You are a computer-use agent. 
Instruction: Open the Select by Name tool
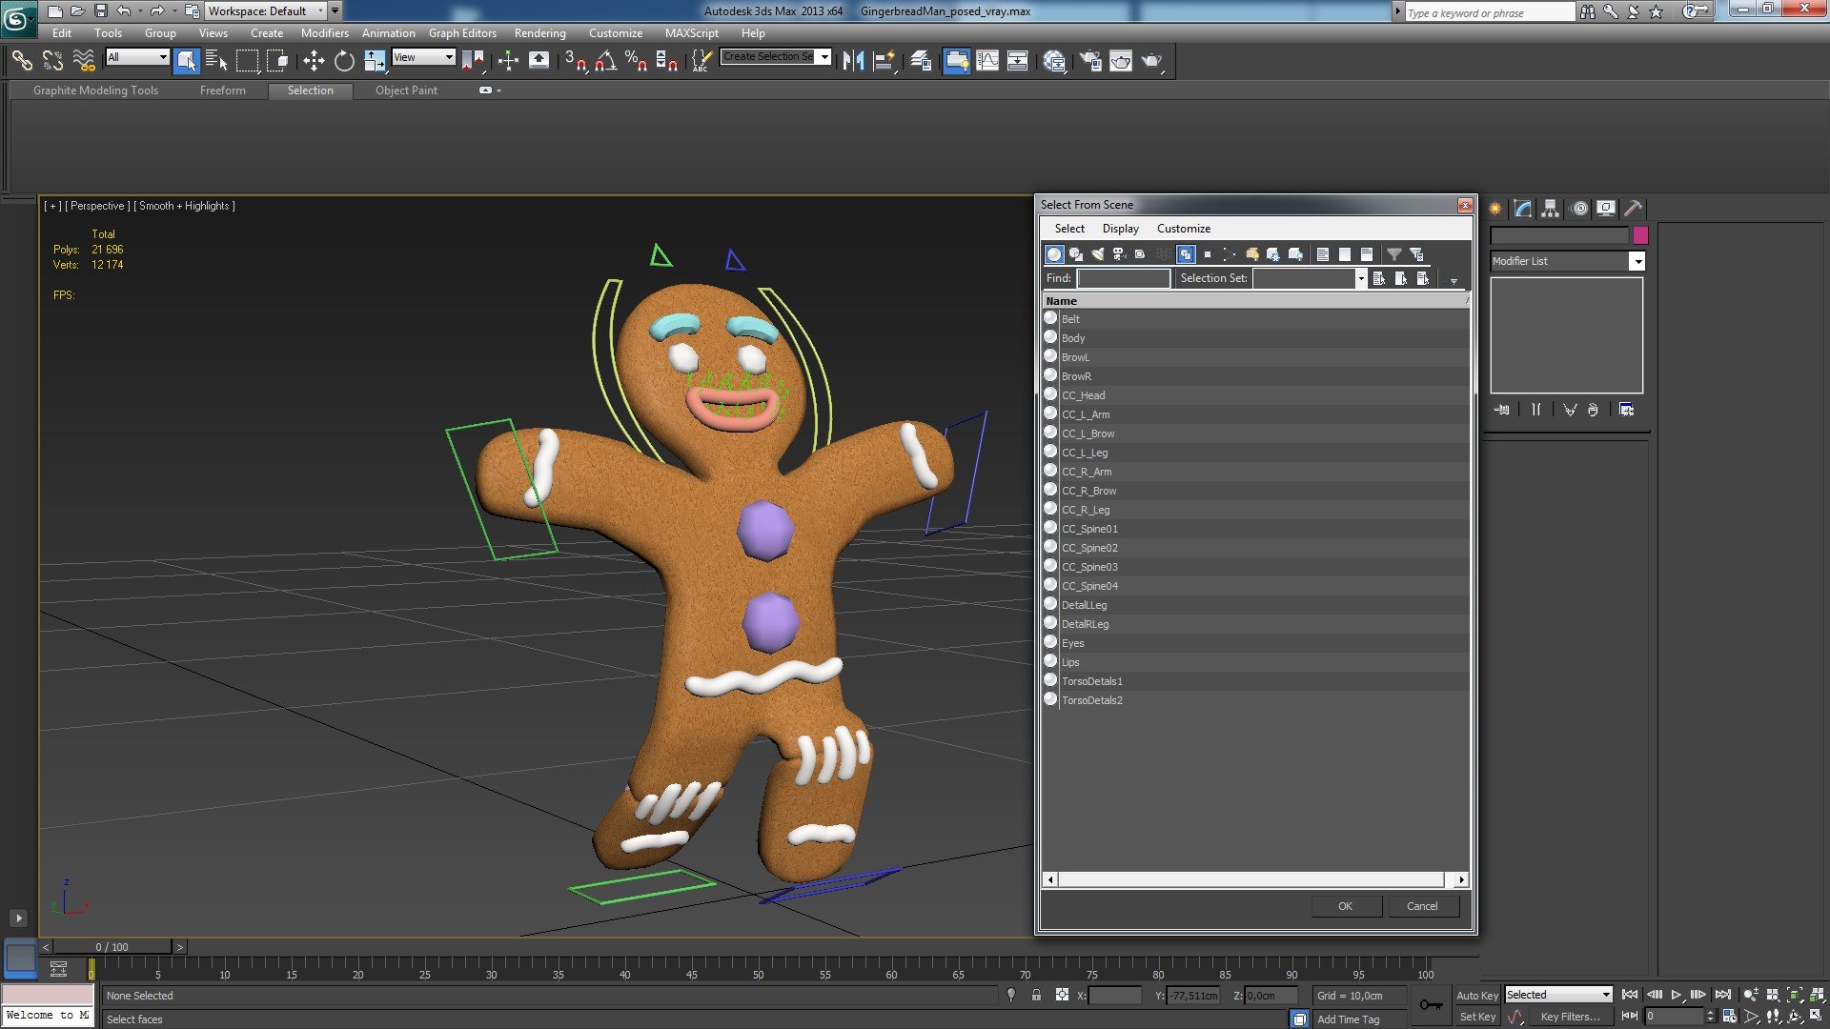tap(216, 61)
